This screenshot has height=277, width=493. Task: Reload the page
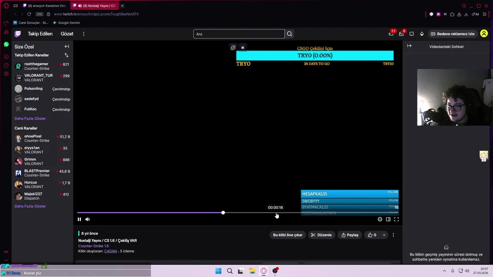(x=29, y=14)
